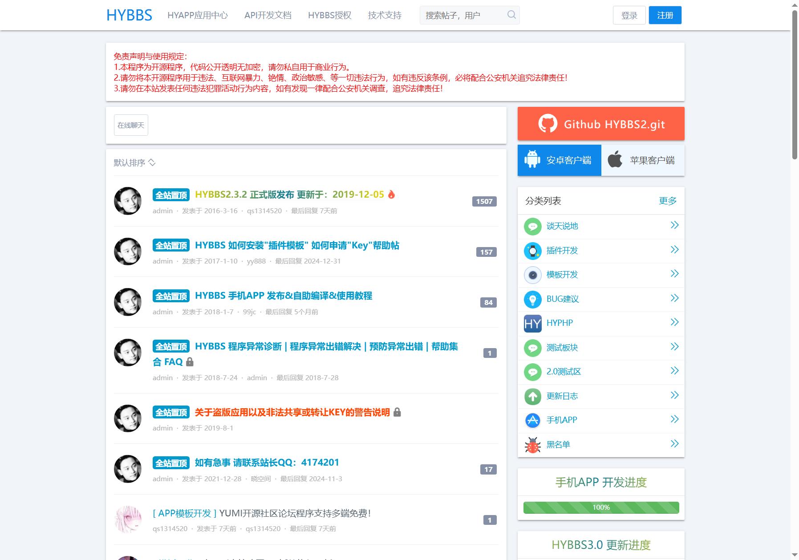The width and height of the screenshot is (799, 560).
Task: Click the Apple logo client icon
Action: [615, 159]
